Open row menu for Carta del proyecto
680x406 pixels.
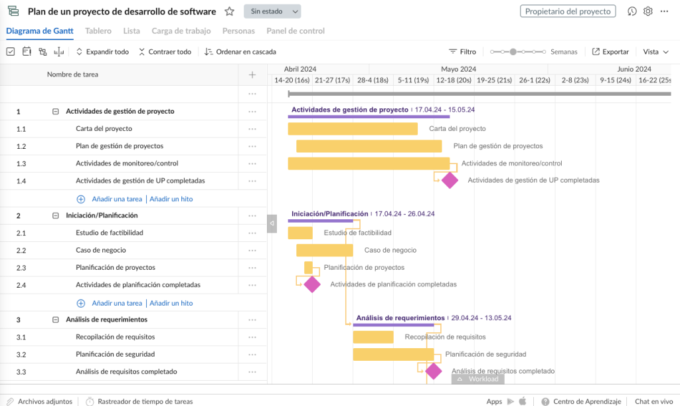[x=252, y=129]
